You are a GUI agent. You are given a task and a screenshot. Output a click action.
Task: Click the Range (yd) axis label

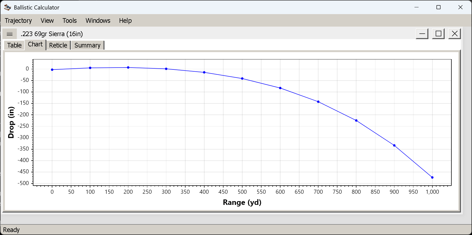click(x=242, y=202)
